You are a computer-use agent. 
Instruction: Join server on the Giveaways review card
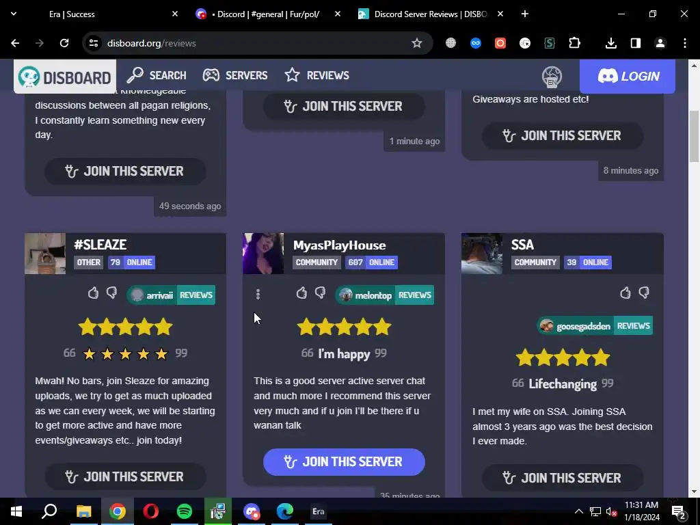563,136
